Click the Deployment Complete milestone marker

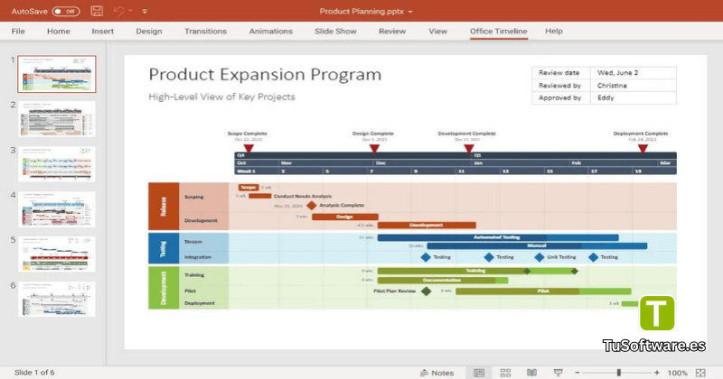[643, 148]
